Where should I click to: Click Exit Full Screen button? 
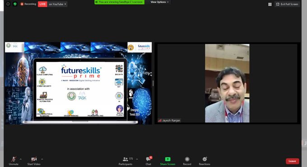[x=287, y=4]
